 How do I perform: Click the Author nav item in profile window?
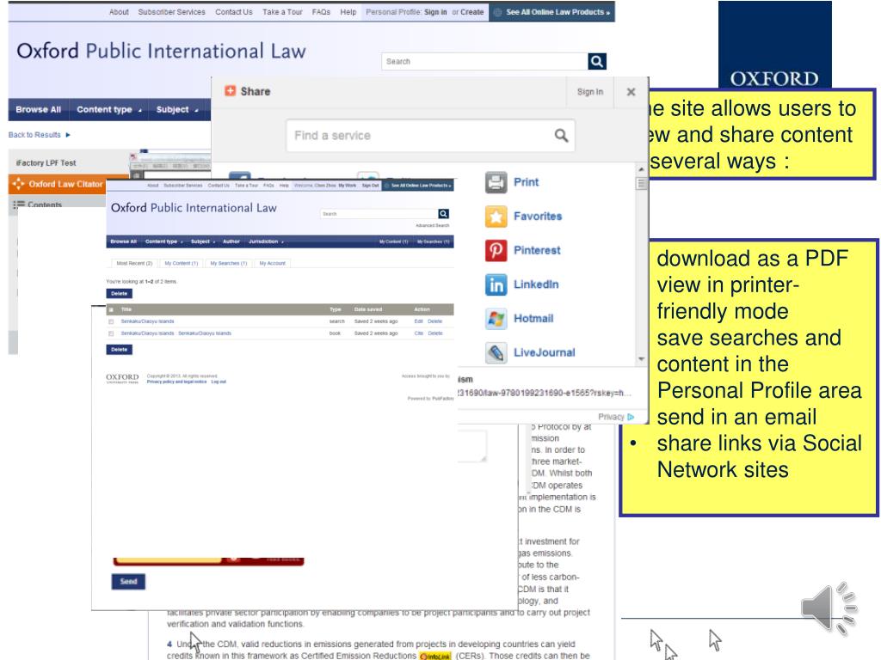coord(231,241)
